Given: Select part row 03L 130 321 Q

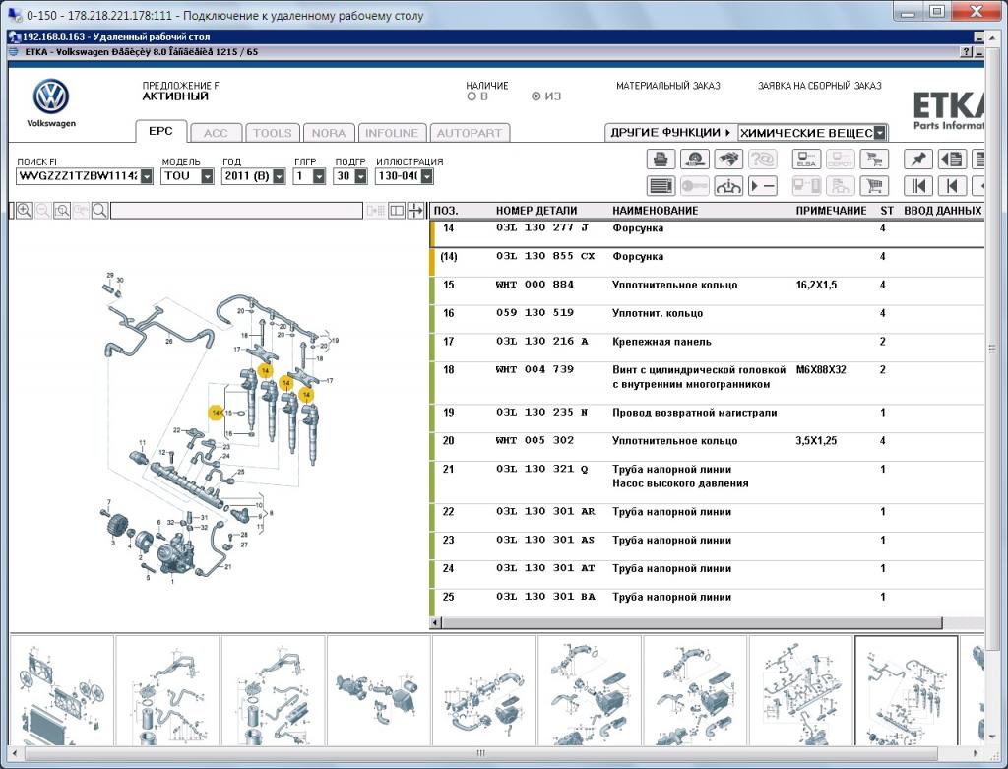Looking at the screenshot, I should [707, 482].
